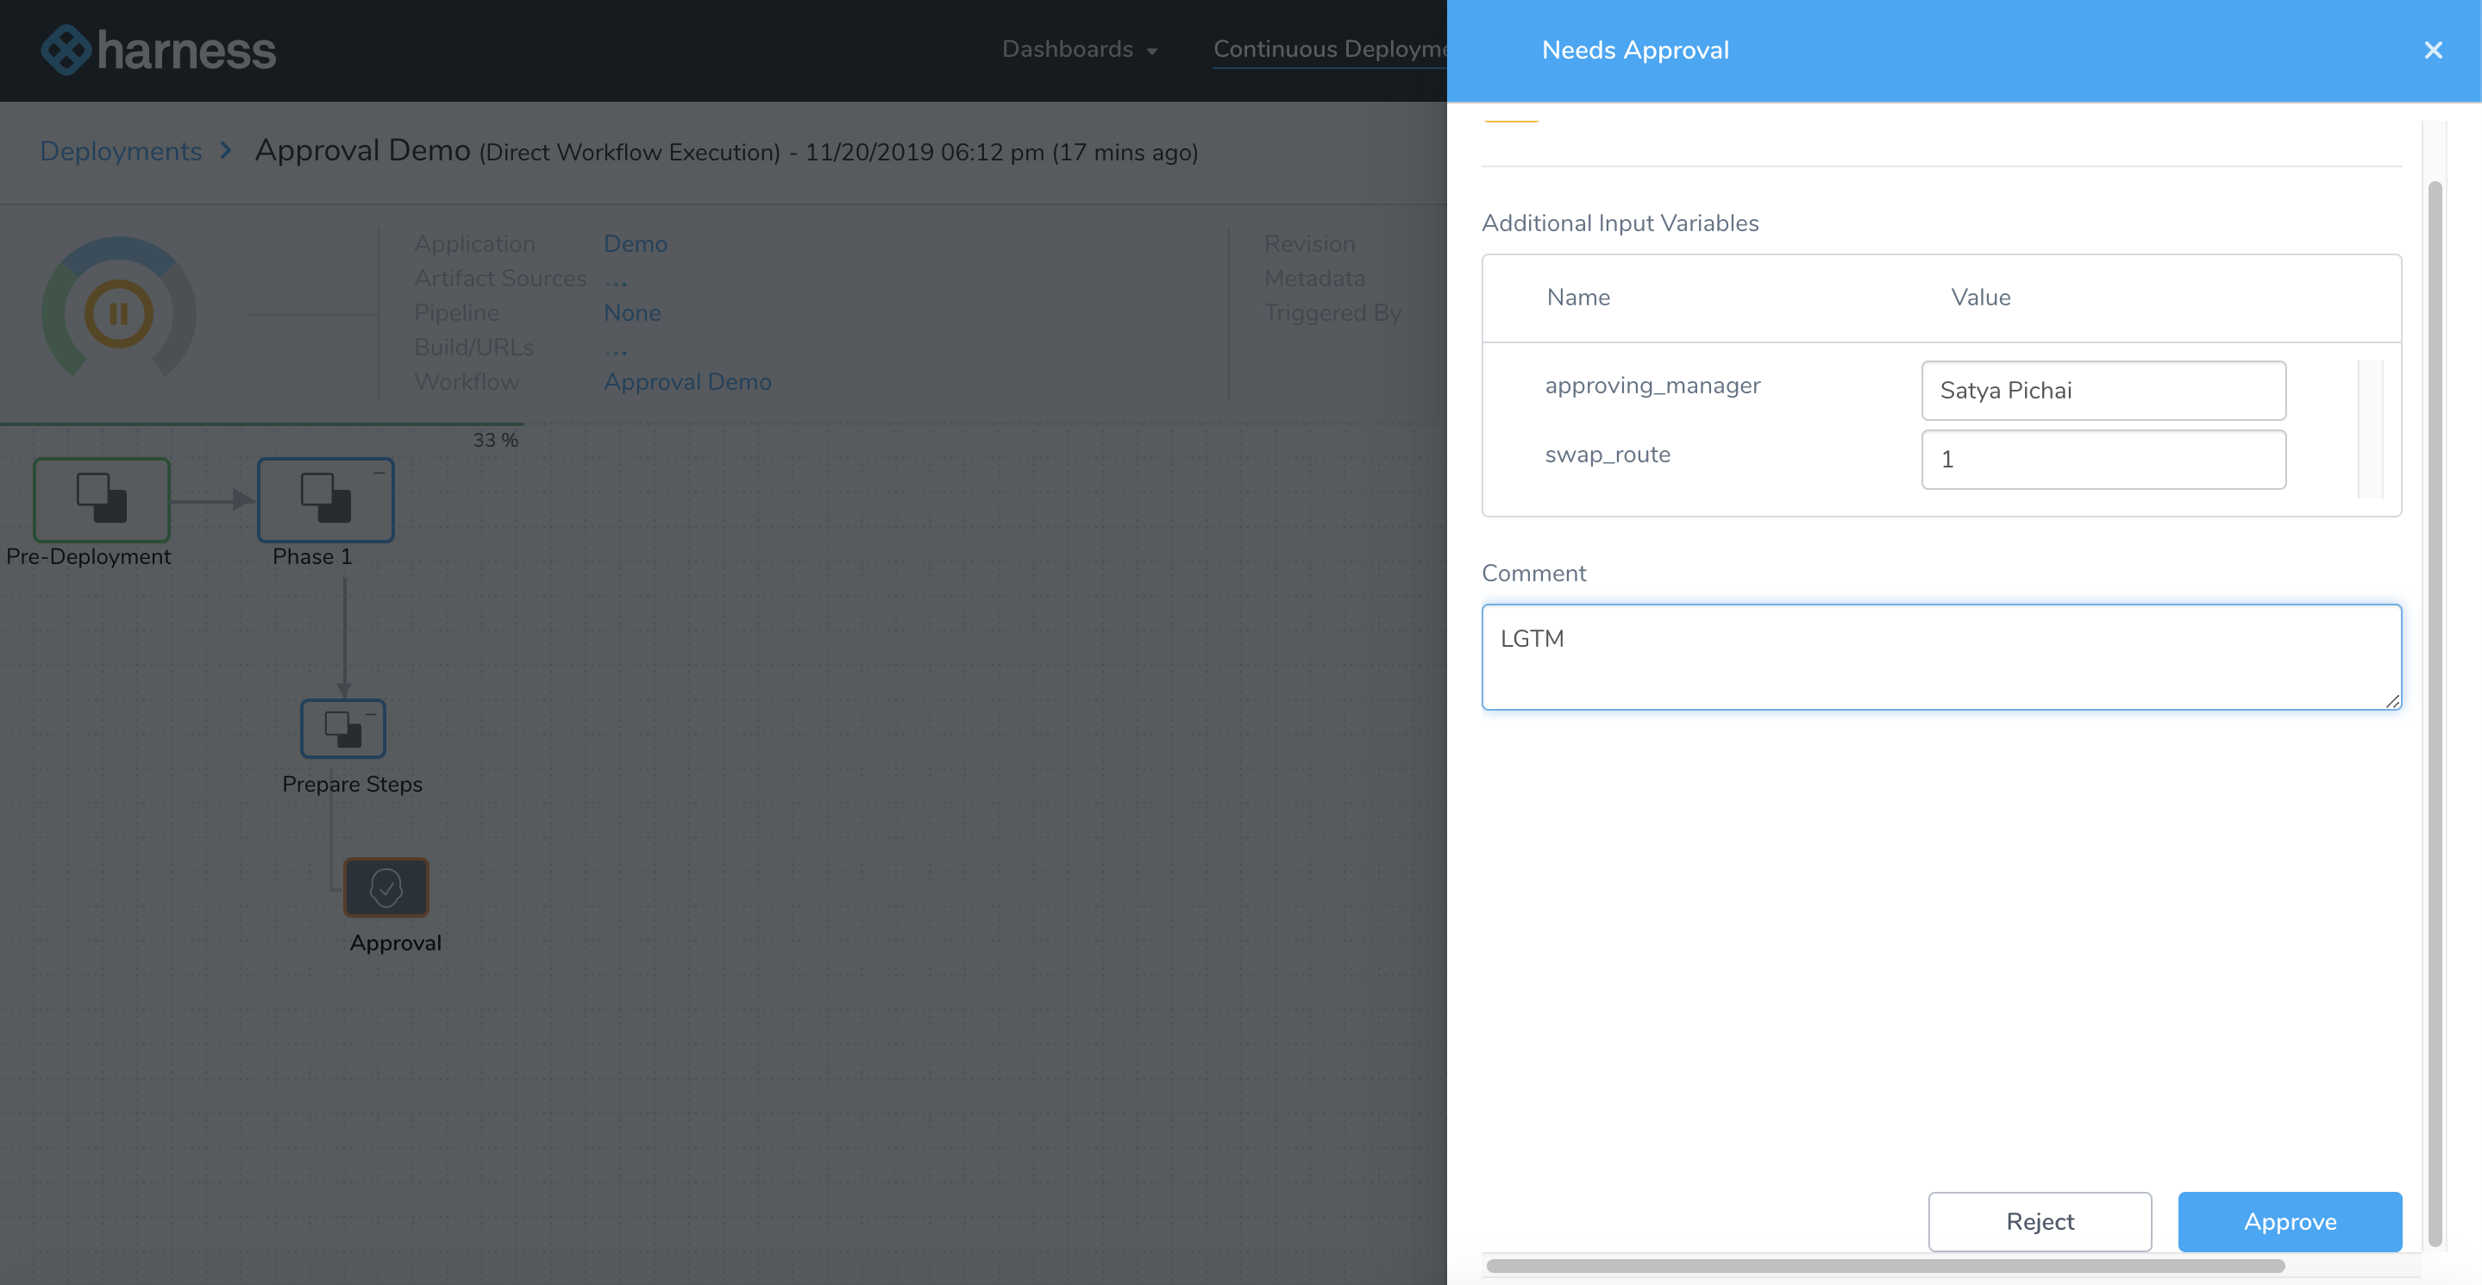2482x1285 pixels.
Task: Expand Build/URLs ellipsis
Action: click(x=616, y=352)
